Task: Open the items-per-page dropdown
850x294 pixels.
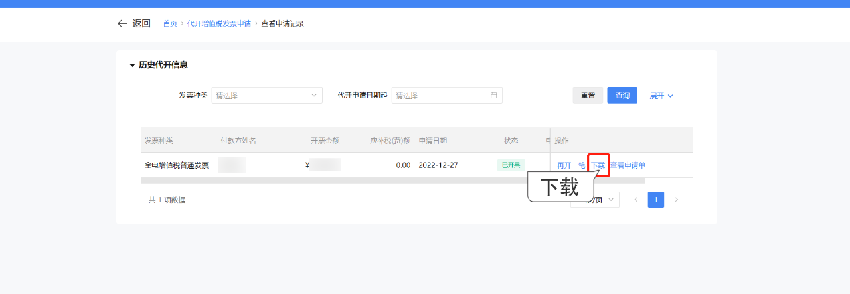Action: coord(595,200)
